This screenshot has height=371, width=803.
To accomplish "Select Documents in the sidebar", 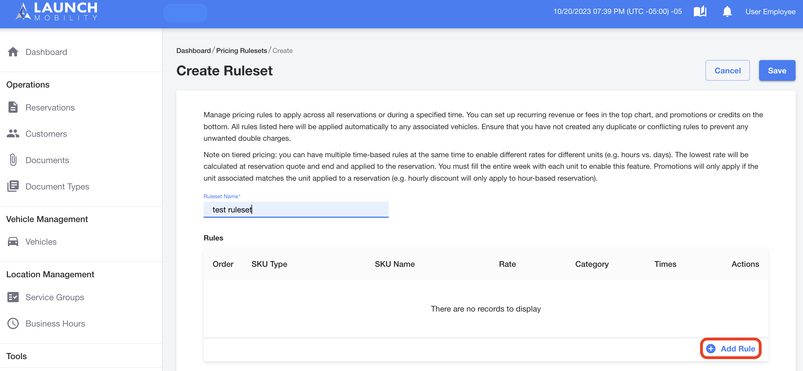I will (47, 160).
